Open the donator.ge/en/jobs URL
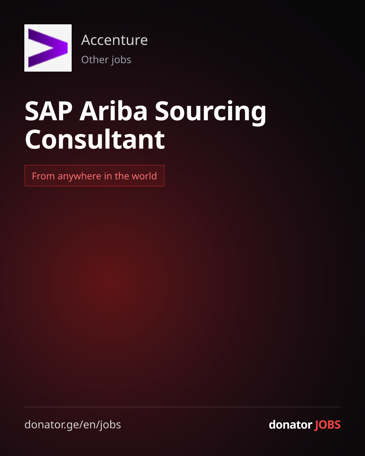Viewport: 365px width, 456px height. (73, 425)
